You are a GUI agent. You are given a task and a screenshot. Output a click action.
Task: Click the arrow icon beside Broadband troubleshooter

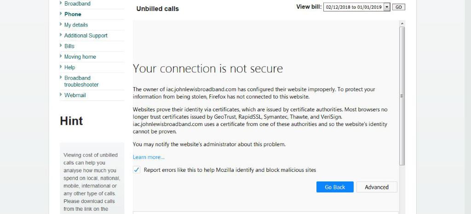61,77
